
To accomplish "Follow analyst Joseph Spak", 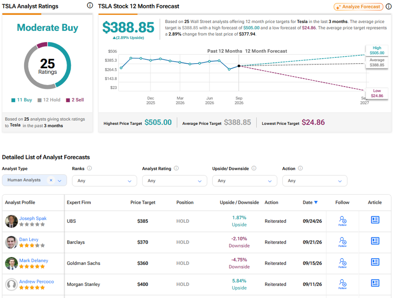I will [343, 221].
